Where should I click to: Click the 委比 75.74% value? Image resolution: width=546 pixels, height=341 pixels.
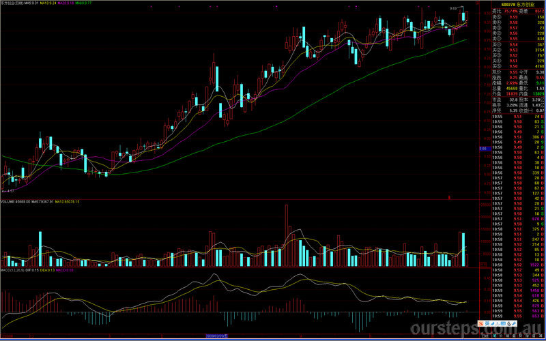pyautogui.click(x=511, y=11)
